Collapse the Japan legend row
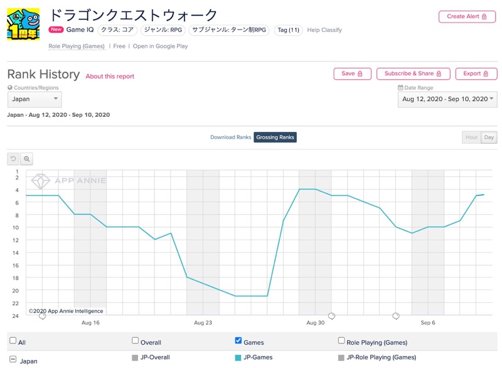502x368 pixels. click(13, 359)
